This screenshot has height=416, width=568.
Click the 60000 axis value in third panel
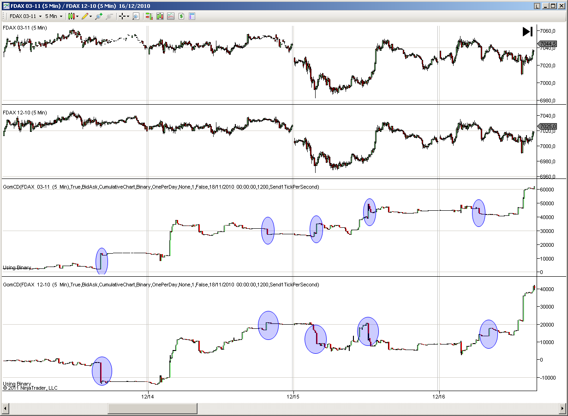[x=547, y=190]
